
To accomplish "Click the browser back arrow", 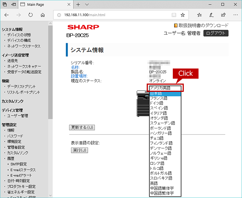I will (x=6, y=15).
